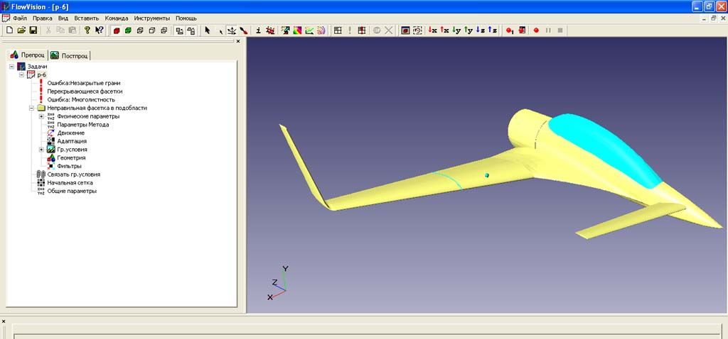Viewport: 728px width, 339px height.
Task: Close the left tree panel with X
Action: coord(238,41)
